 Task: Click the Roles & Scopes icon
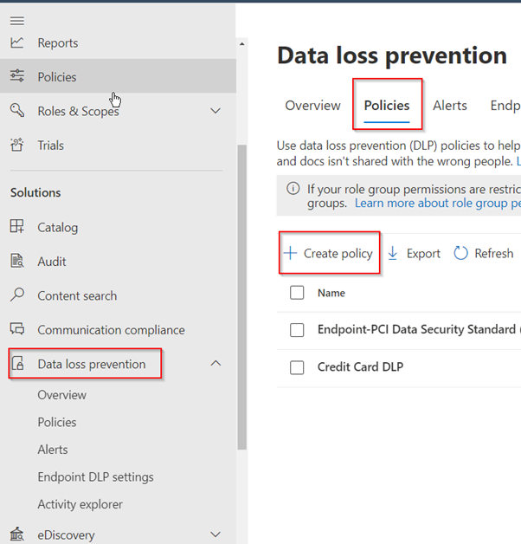pos(17,111)
